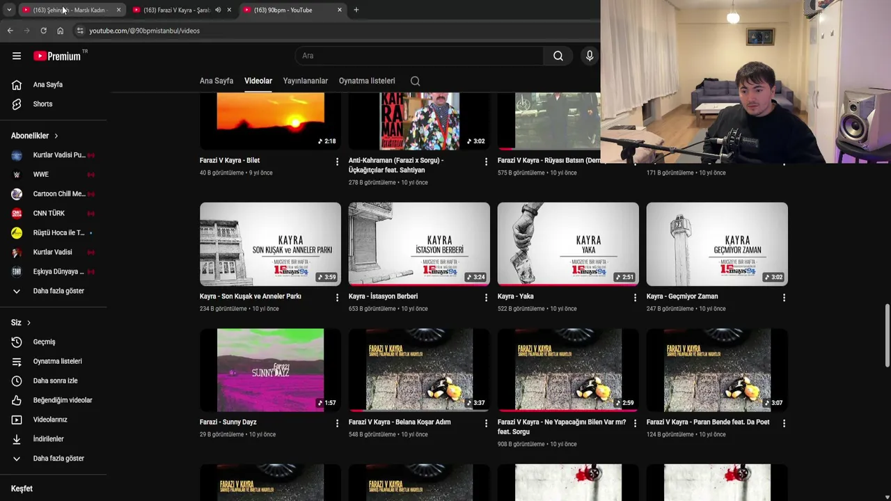Open options for Farazi - Sunny Dayz

pyautogui.click(x=337, y=423)
